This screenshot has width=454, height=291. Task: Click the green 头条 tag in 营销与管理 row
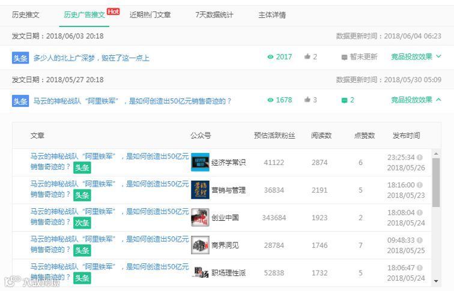pyautogui.click(x=82, y=195)
